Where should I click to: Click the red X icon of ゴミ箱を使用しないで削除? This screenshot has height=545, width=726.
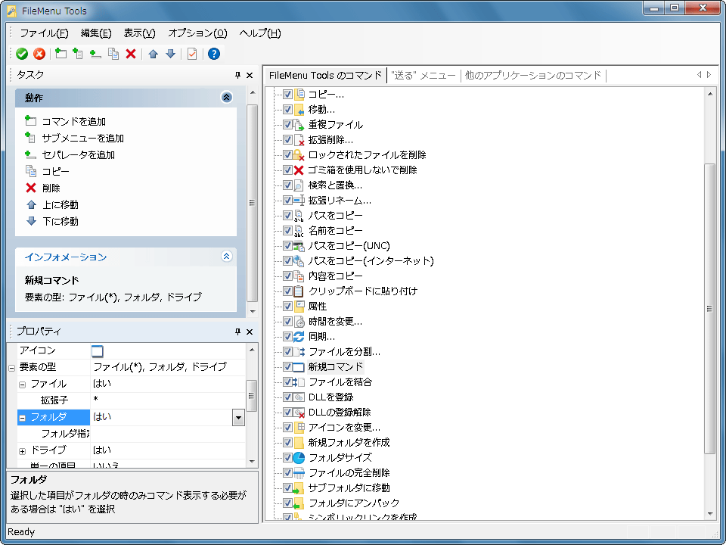(x=299, y=170)
